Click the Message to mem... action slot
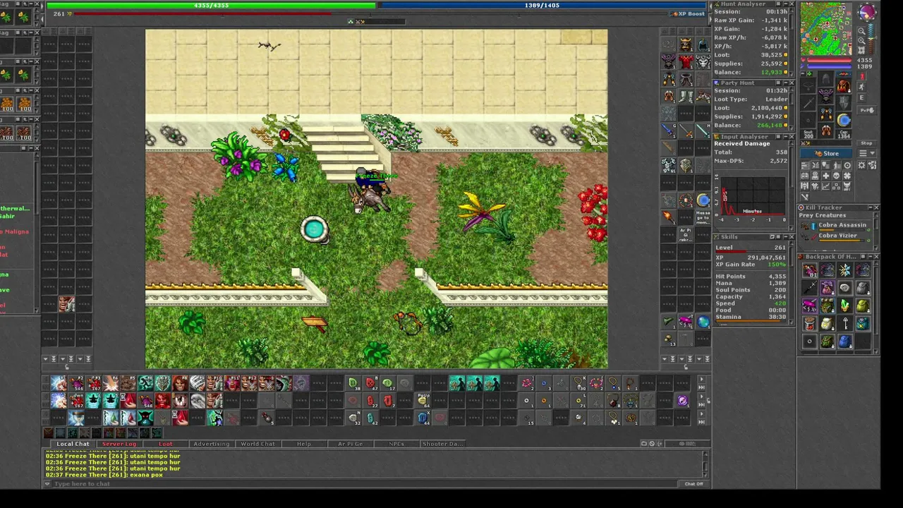Screen dimensions: 903x508 point(703,217)
